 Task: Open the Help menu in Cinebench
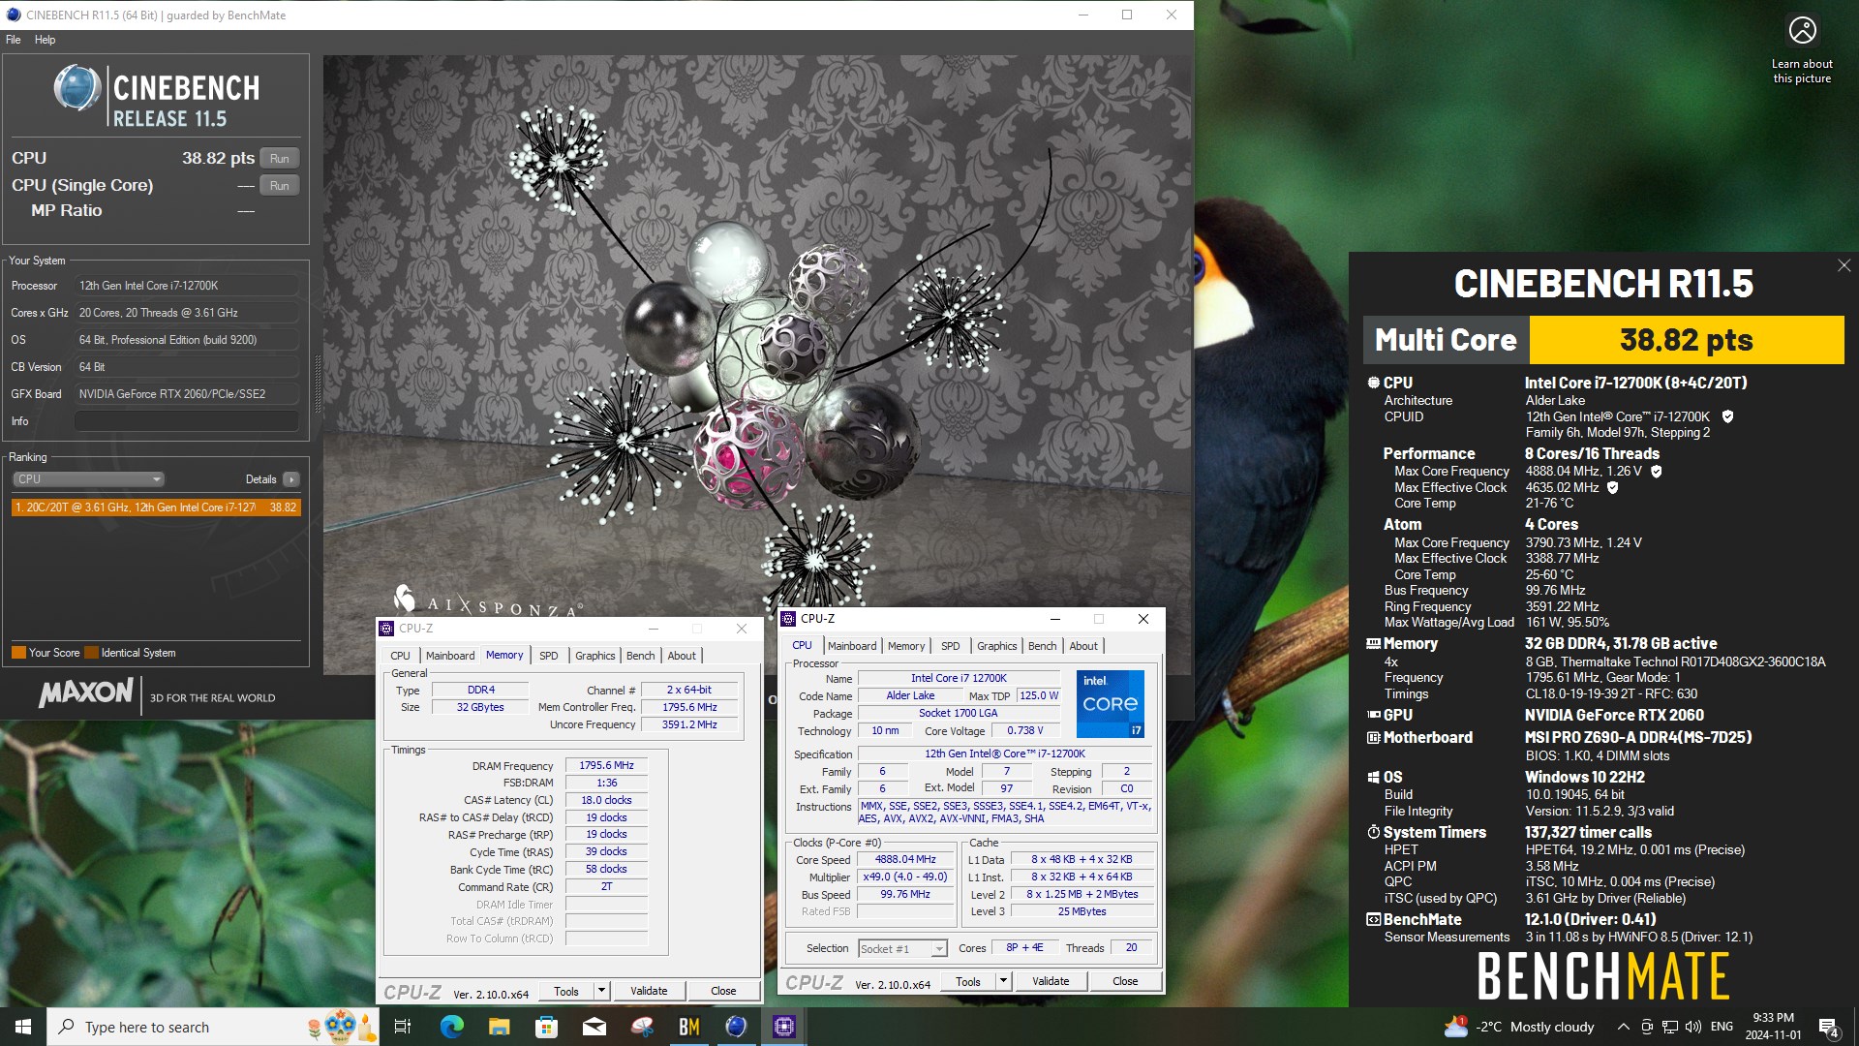[45, 40]
